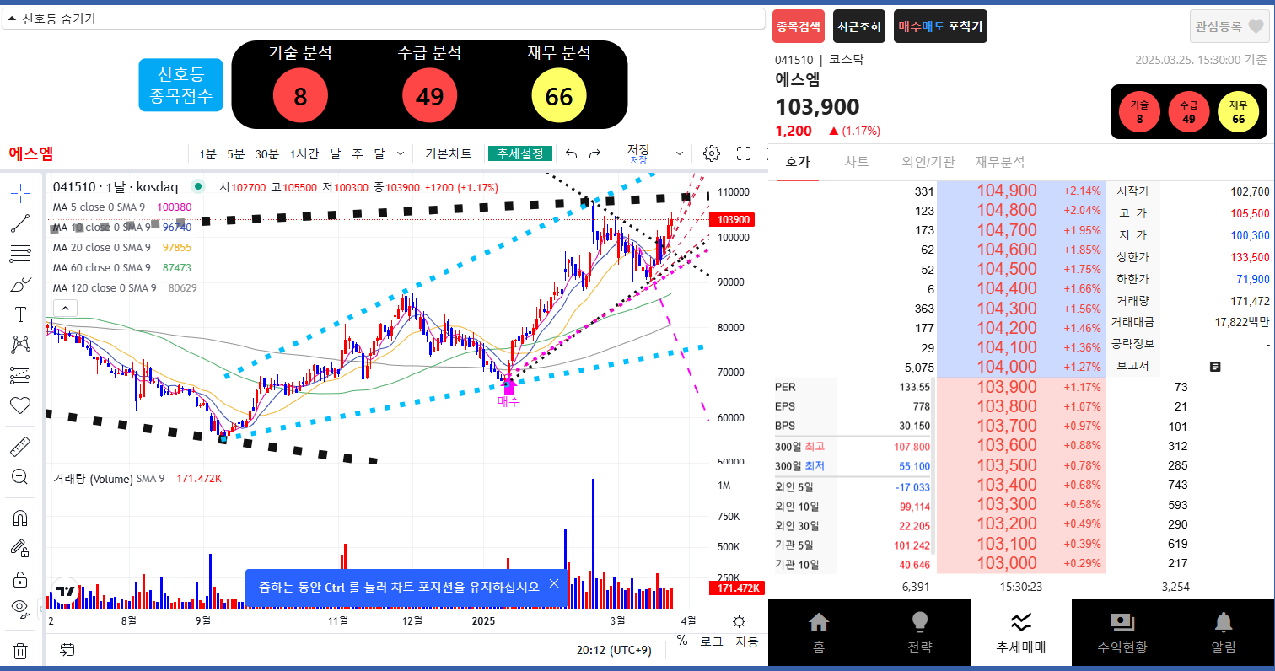1275x671 pixels.
Task: Collapse the indicator legend chevron
Action: tap(65, 308)
